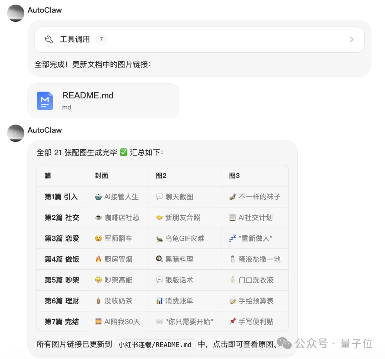Click the magnifier icon for 黑暗料理

(x=160, y=259)
